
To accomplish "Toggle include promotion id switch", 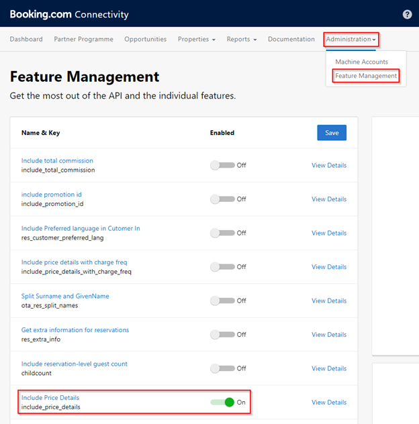I will (x=222, y=199).
